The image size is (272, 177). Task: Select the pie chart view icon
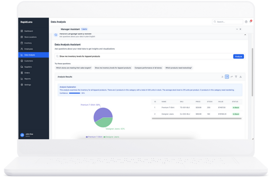[x=227, y=77]
